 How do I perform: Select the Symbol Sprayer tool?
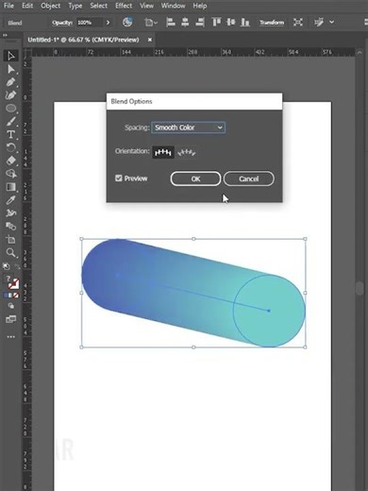pyautogui.click(x=10, y=213)
